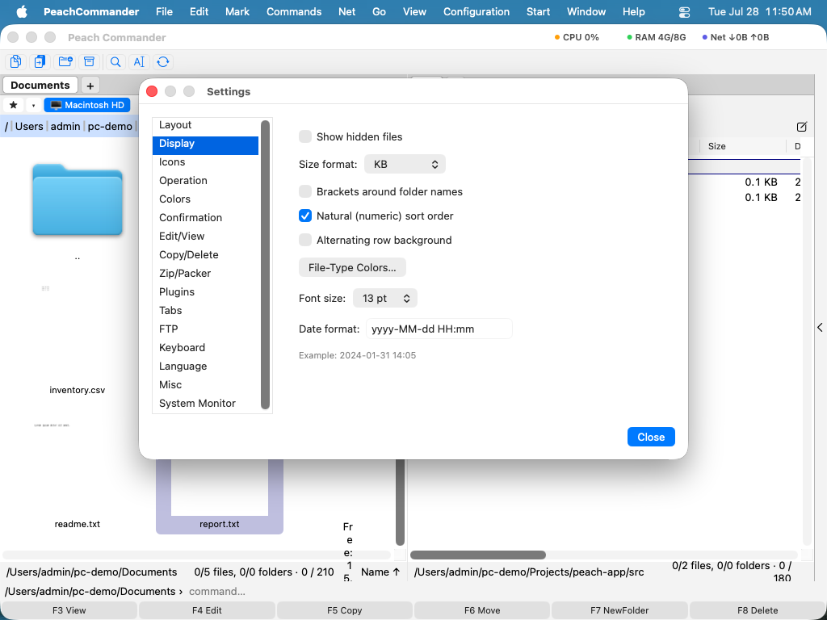Select Operation settings category
This screenshot has width=827, height=620.
point(206,180)
